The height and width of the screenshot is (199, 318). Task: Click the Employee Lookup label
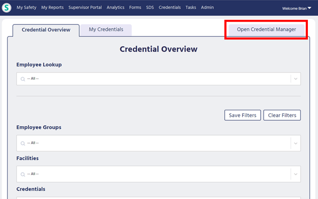(39, 65)
